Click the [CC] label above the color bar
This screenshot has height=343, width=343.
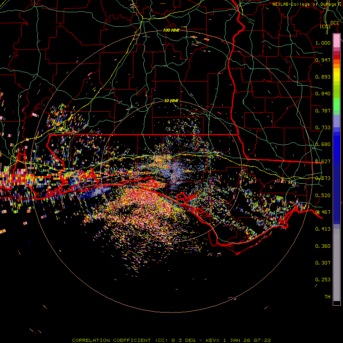coord(325,26)
